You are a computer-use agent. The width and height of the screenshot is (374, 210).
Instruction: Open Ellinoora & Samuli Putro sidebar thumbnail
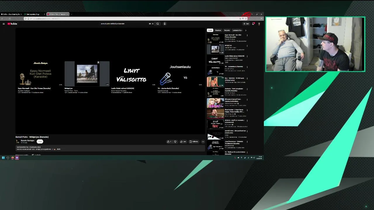click(215, 103)
